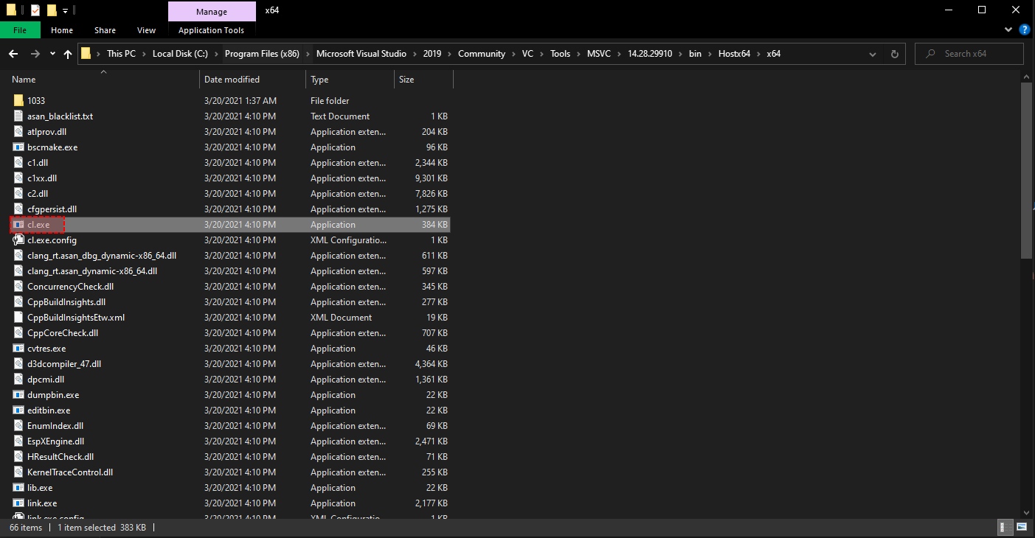Open the Share ribbon tab
This screenshot has height=538, width=1035.
[x=105, y=30]
